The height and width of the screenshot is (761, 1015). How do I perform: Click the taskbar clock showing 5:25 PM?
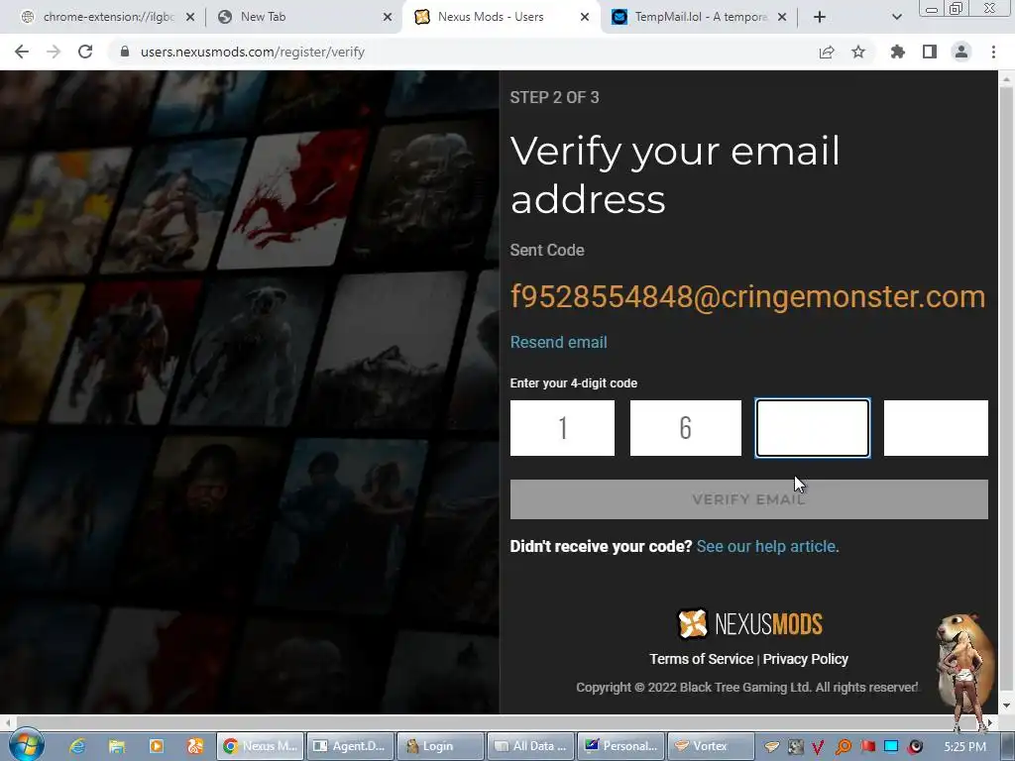[964, 747]
